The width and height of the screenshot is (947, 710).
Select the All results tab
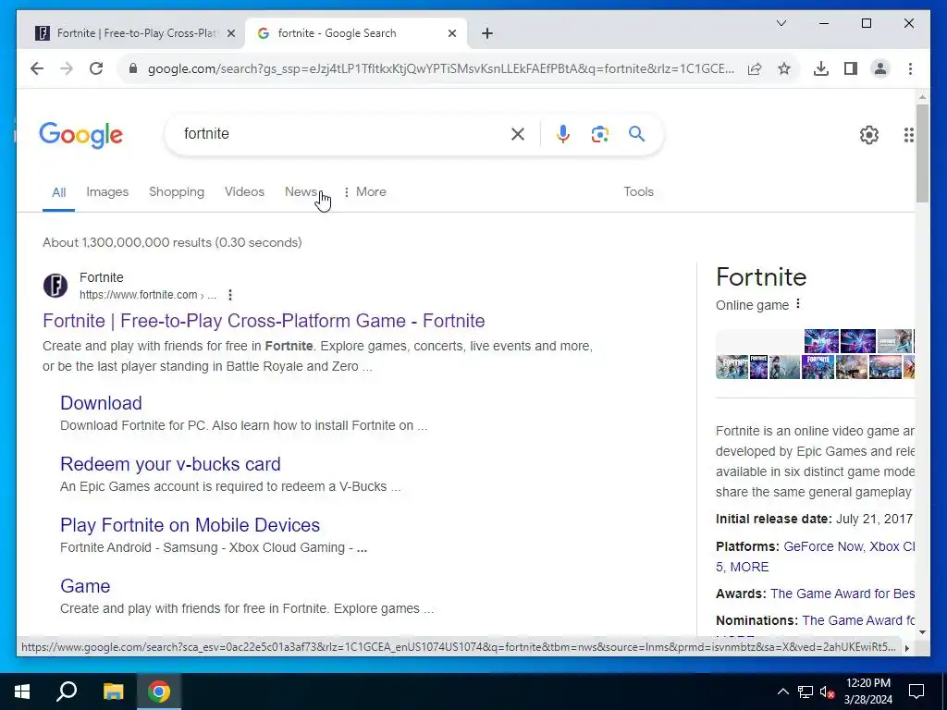pyautogui.click(x=58, y=192)
